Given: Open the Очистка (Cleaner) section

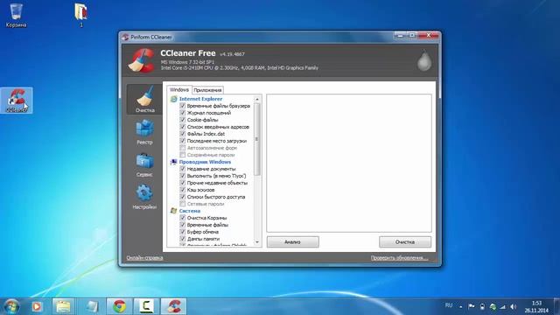Looking at the screenshot, I should [144, 99].
